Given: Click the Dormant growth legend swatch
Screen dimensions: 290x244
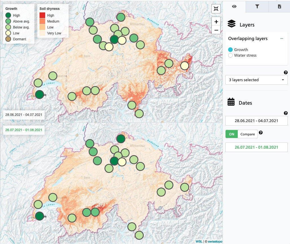Looking at the screenshot, I should (x=8, y=39).
